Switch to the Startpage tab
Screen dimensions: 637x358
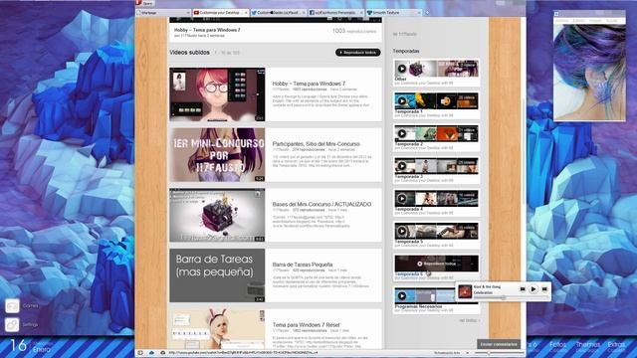pos(163,13)
